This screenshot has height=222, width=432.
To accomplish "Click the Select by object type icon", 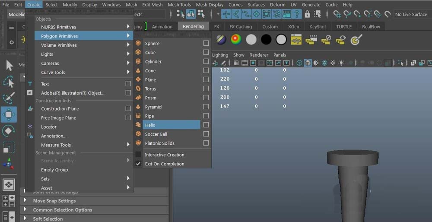I will (x=191, y=14).
